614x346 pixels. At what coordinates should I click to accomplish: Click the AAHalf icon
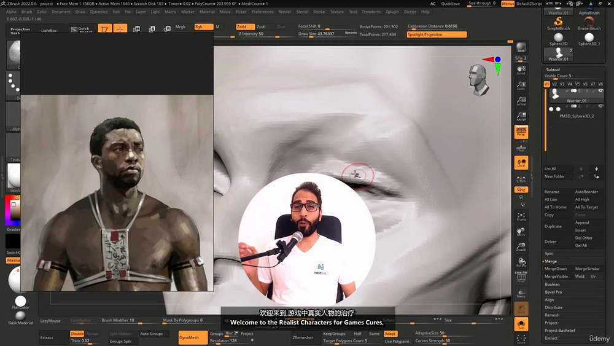pyautogui.click(x=521, y=116)
